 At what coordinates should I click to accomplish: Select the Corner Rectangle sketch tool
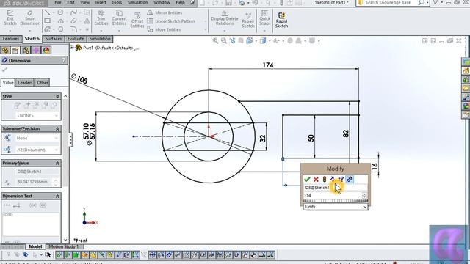pyautogui.click(x=48, y=21)
